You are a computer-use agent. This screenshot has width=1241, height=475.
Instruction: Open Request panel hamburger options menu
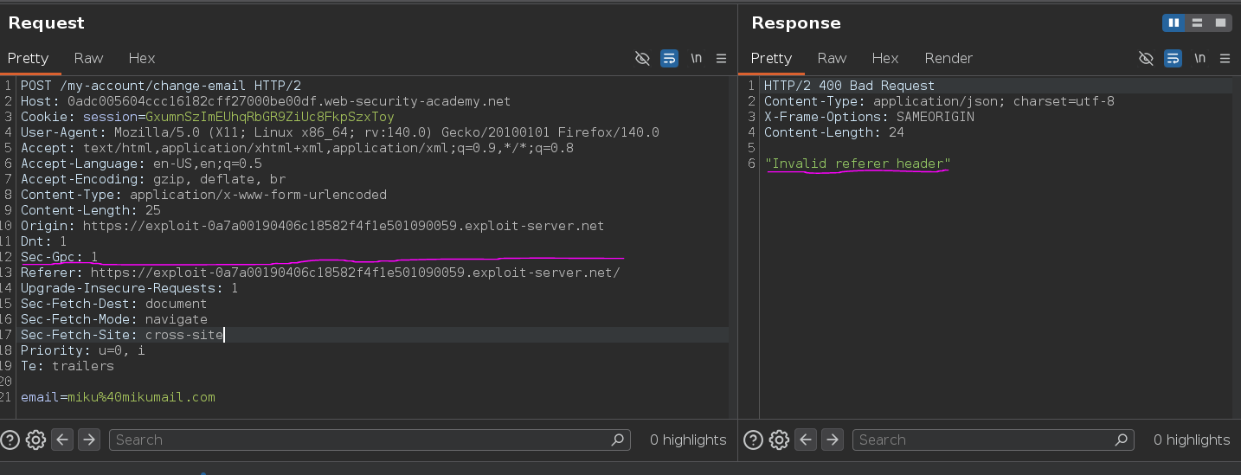721,59
